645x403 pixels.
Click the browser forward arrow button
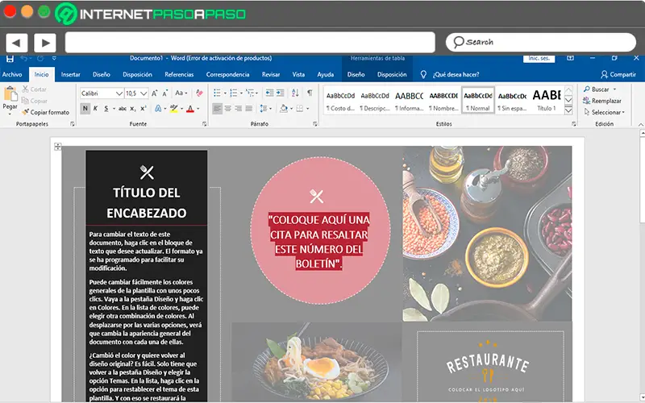coord(45,43)
